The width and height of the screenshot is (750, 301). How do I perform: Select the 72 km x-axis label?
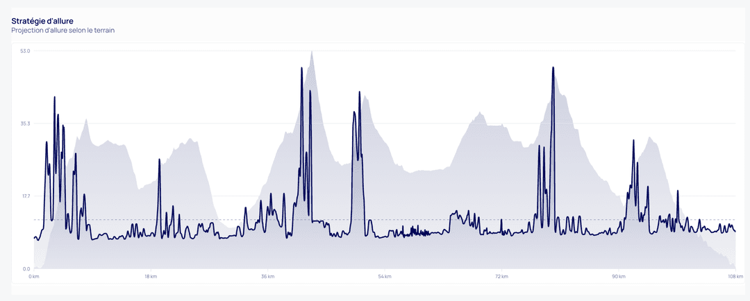click(501, 277)
